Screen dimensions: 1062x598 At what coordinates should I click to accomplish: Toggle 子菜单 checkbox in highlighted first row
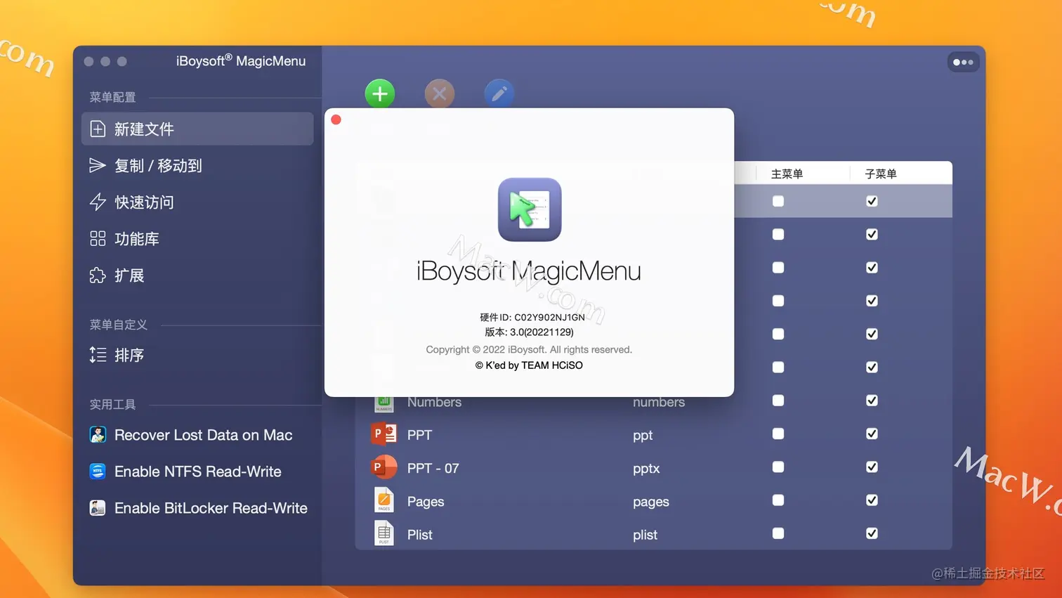[x=872, y=201]
